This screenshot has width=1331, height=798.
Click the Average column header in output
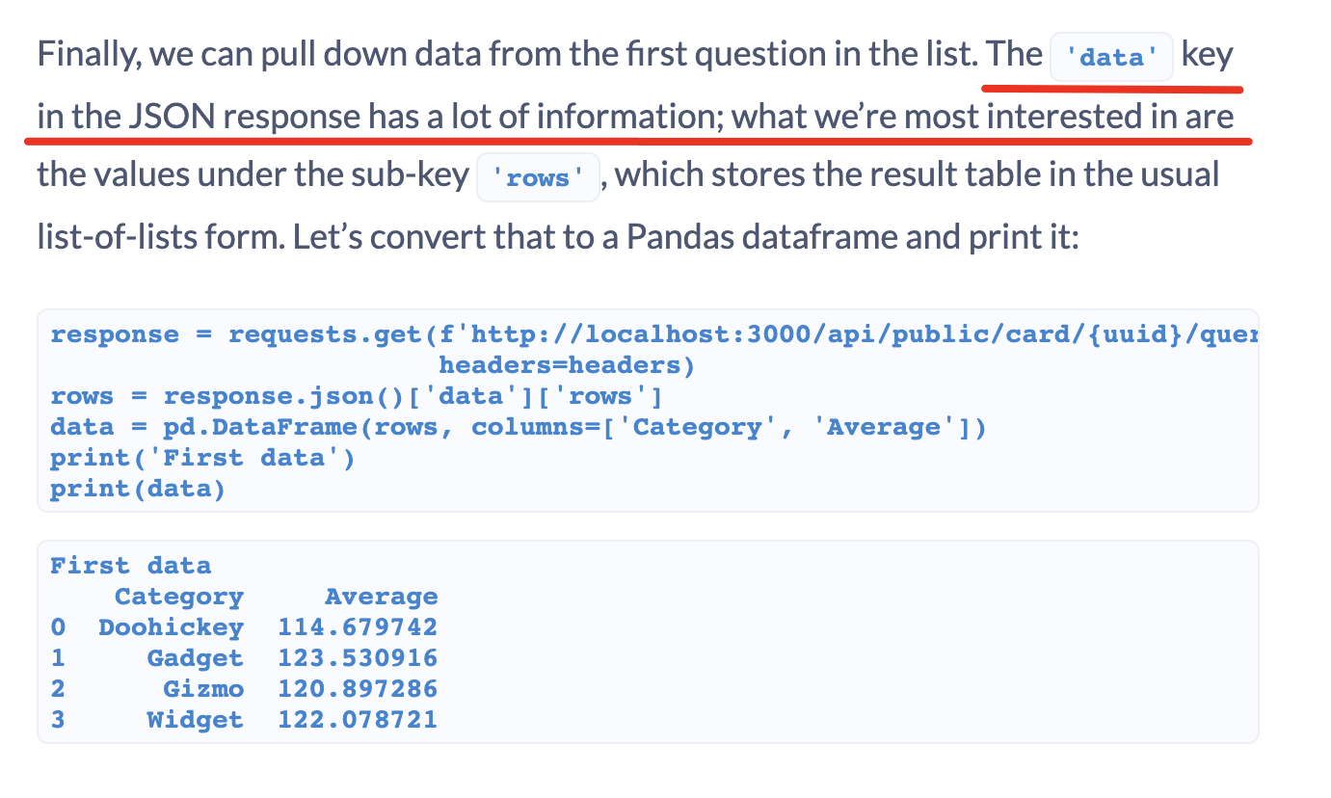[x=381, y=597]
